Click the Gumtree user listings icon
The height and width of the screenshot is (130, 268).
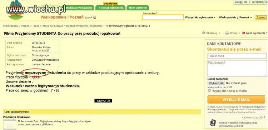pyautogui.click(x=213, y=122)
